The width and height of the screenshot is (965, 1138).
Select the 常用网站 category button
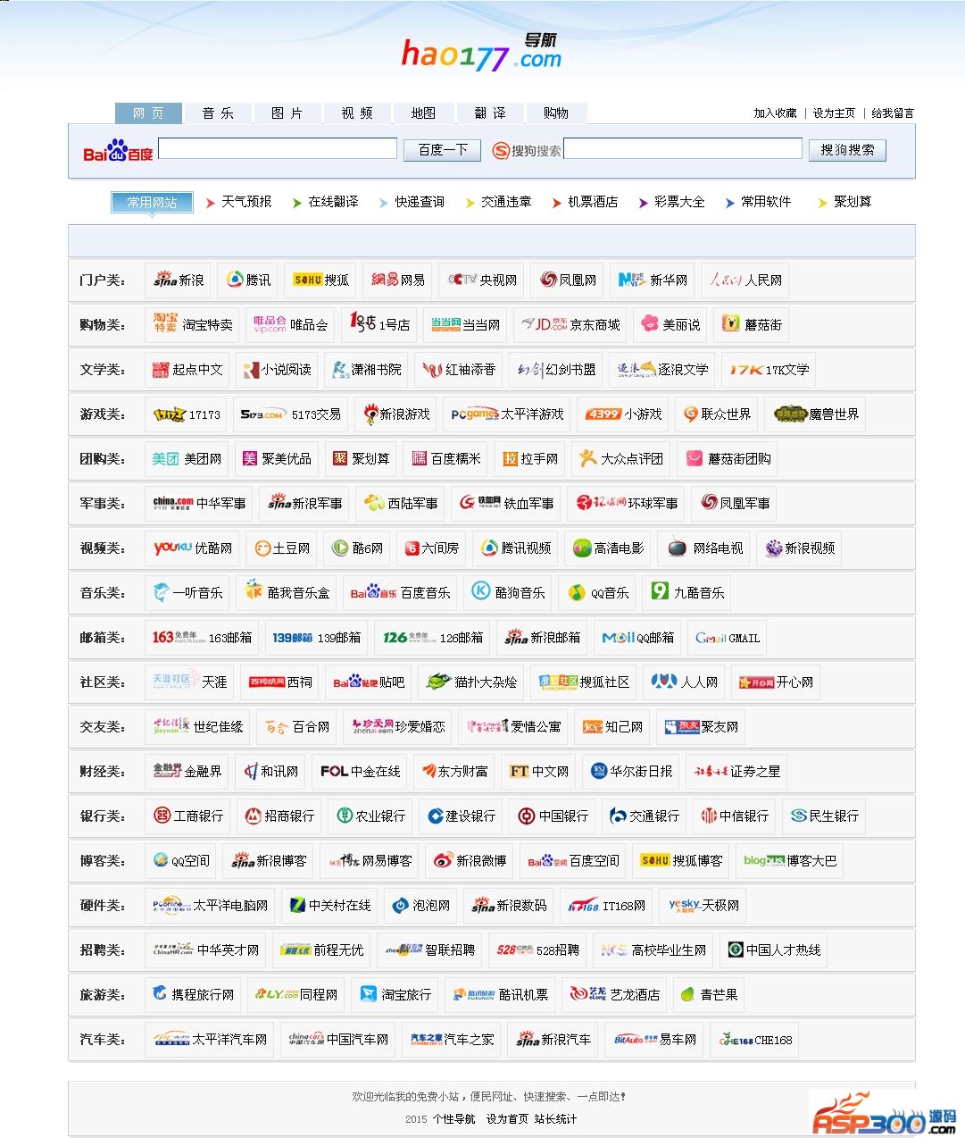tap(152, 203)
